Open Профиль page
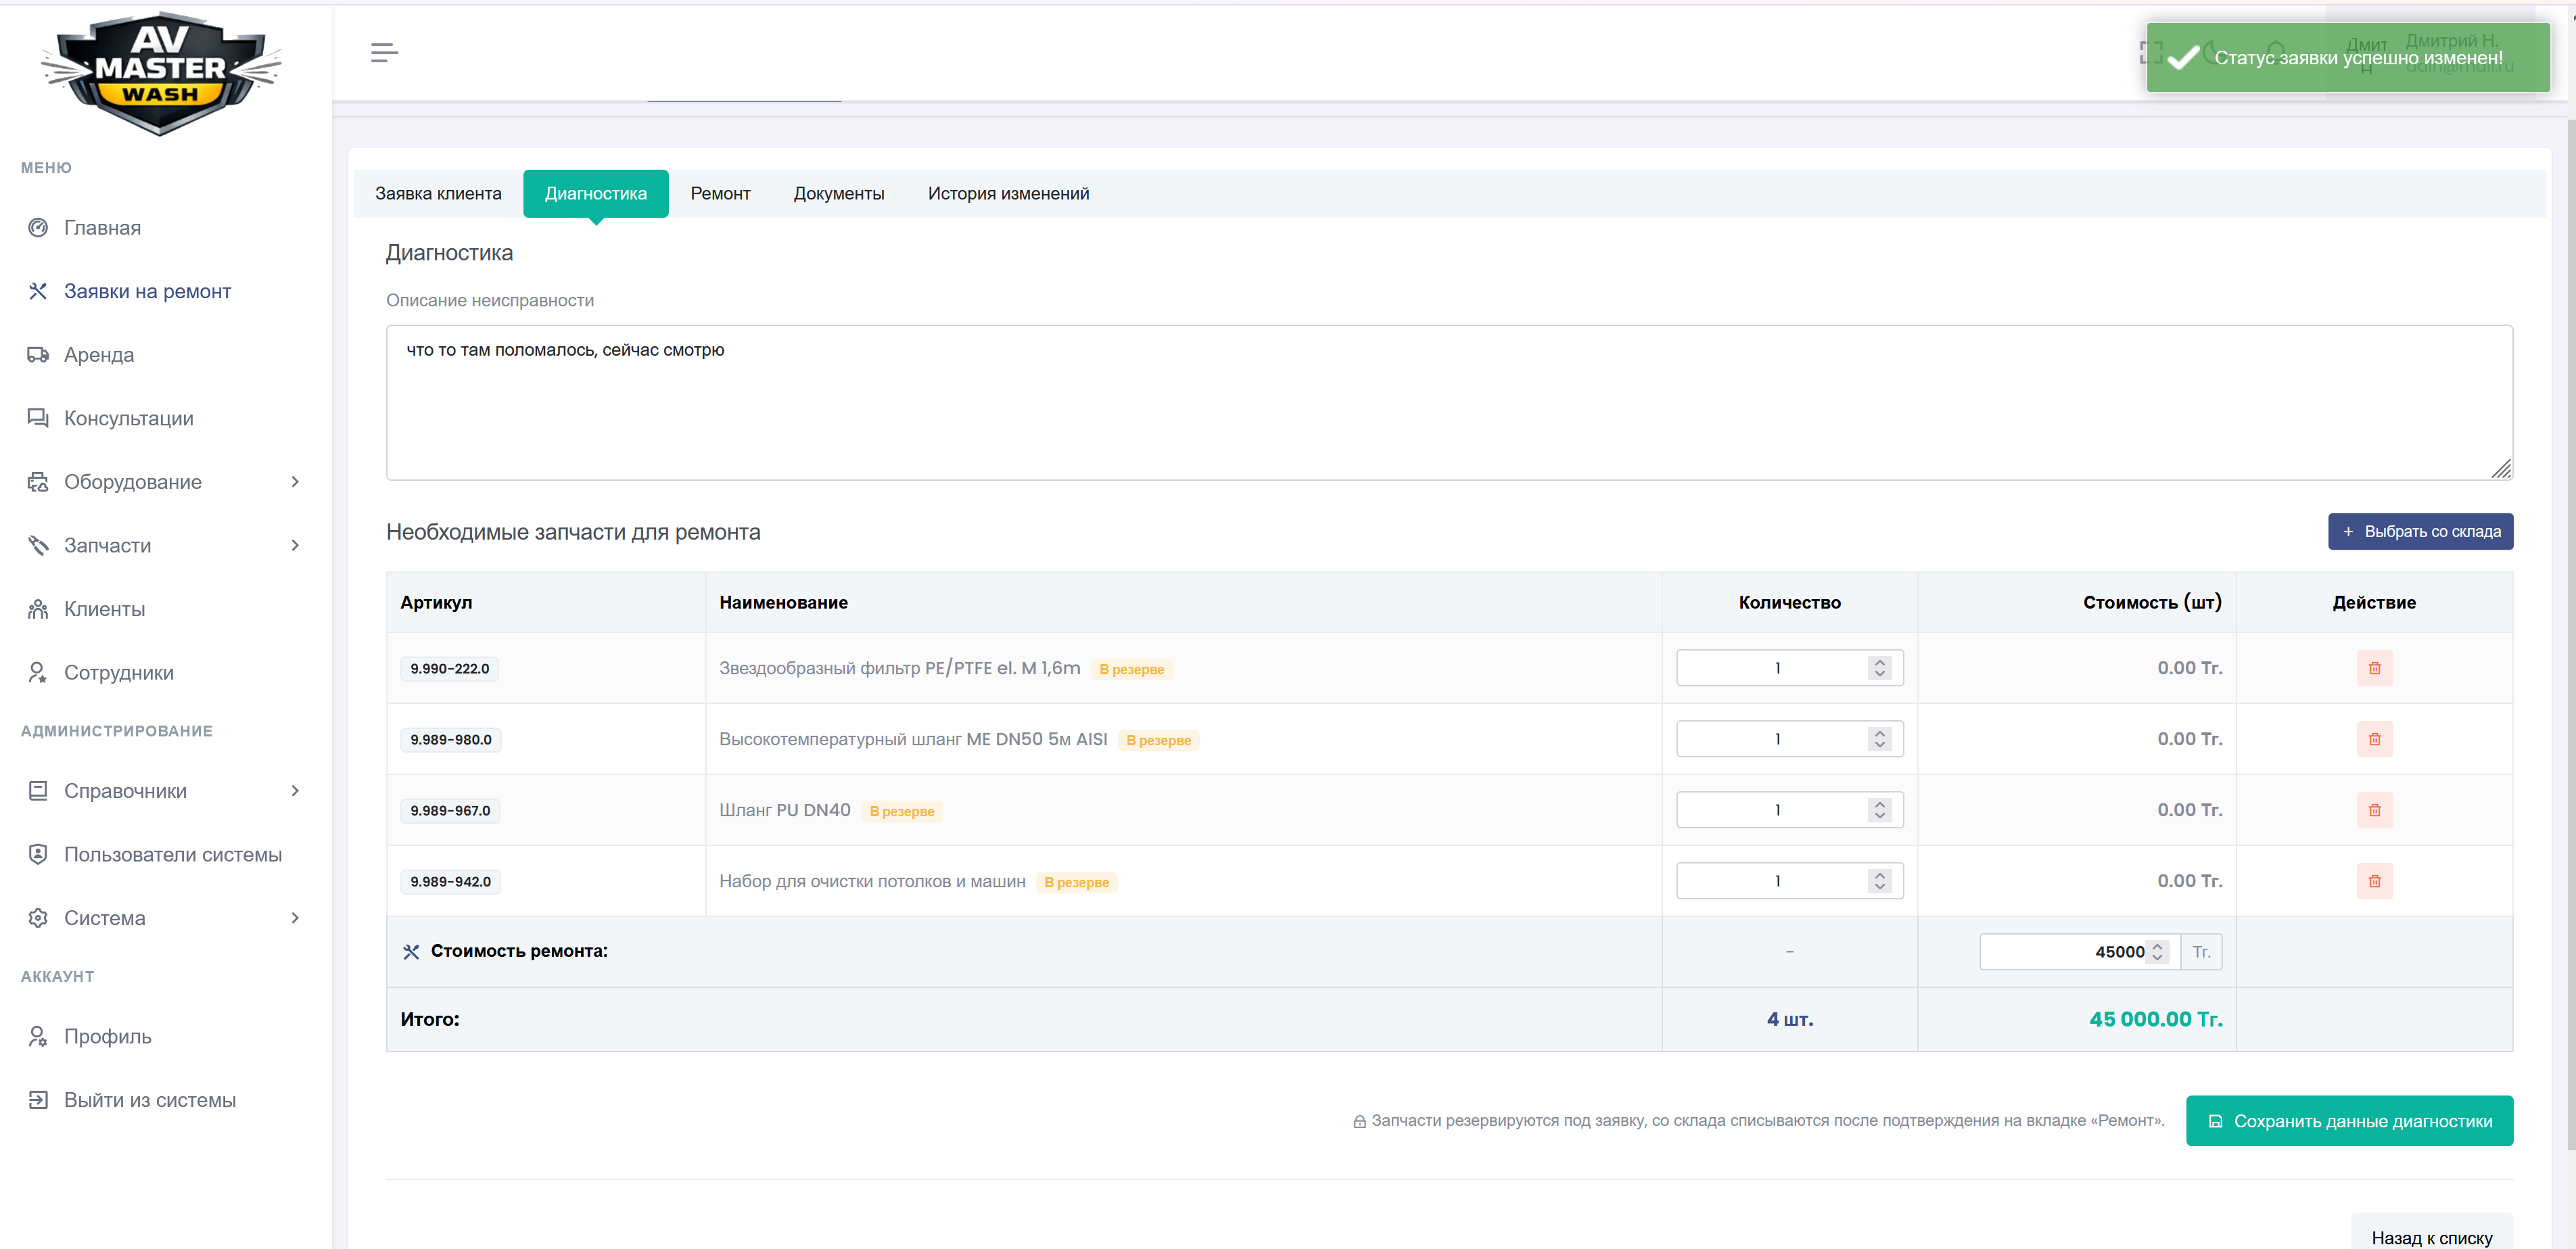The image size is (2576, 1249). [107, 1036]
